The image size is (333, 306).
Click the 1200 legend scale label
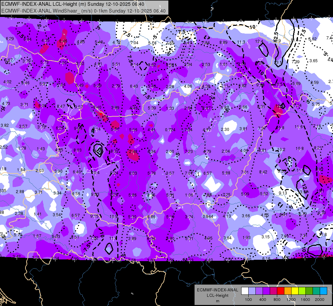pyautogui.click(x=291, y=300)
